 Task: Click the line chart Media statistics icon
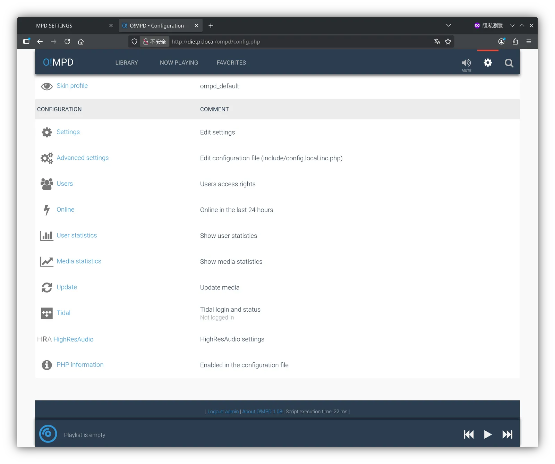(x=47, y=262)
